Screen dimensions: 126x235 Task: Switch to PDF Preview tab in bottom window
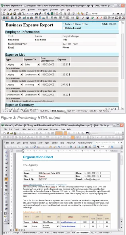[104, 233]
